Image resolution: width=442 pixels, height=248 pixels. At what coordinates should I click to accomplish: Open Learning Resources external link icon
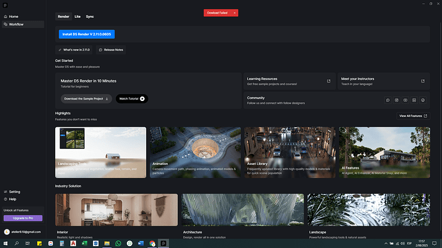329,81
